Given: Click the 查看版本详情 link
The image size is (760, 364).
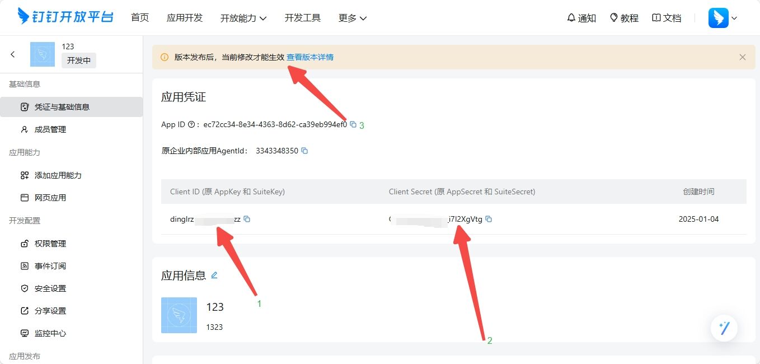Looking at the screenshot, I should pyautogui.click(x=310, y=57).
